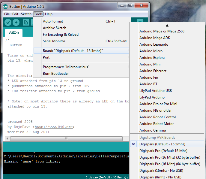This screenshot has height=179, width=206.
Task: Click scroll-up triangle in board list
Action: (x=167, y=26)
